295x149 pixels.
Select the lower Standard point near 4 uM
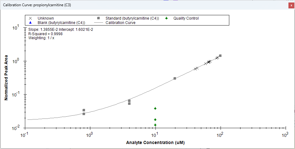[129, 104]
